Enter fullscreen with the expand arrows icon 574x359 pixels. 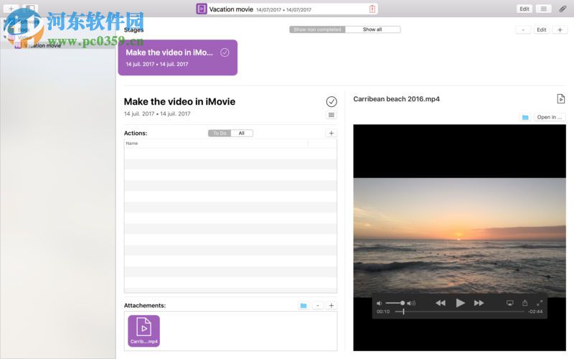(x=540, y=303)
